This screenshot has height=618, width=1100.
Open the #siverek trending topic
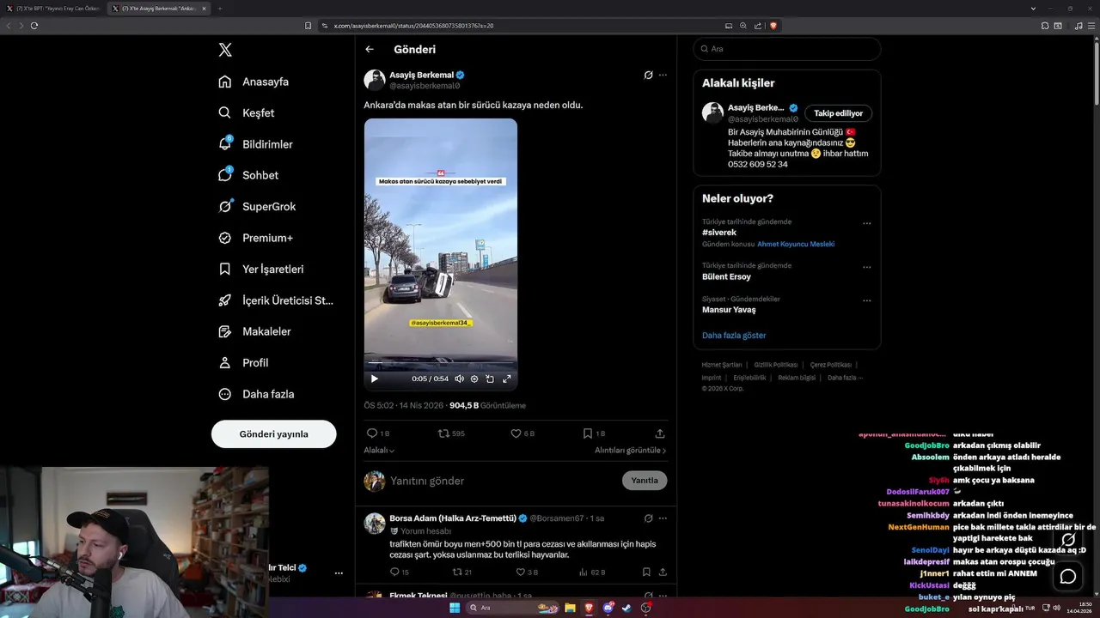click(719, 233)
